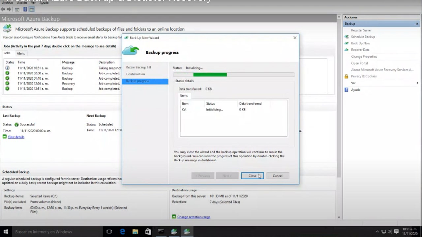Close the Back Up Now Wizard with X

coord(295,38)
